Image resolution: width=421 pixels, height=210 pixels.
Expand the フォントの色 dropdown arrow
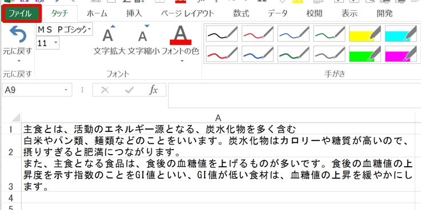tap(182, 61)
